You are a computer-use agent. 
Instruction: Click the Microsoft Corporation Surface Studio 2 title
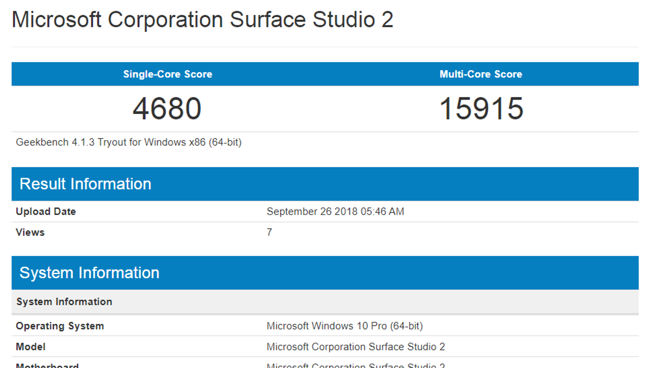pos(202,19)
